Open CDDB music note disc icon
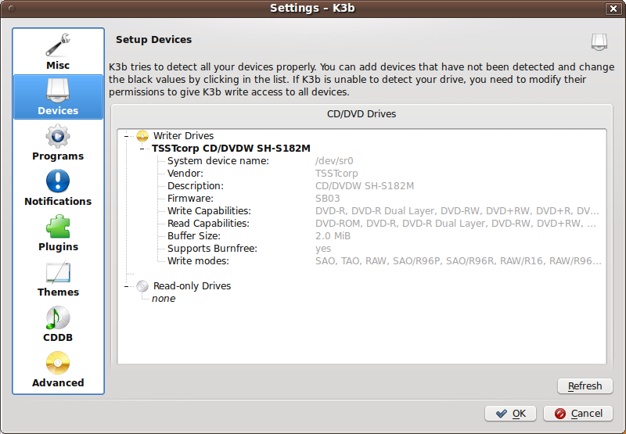The width and height of the screenshot is (626, 434). (58, 317)
